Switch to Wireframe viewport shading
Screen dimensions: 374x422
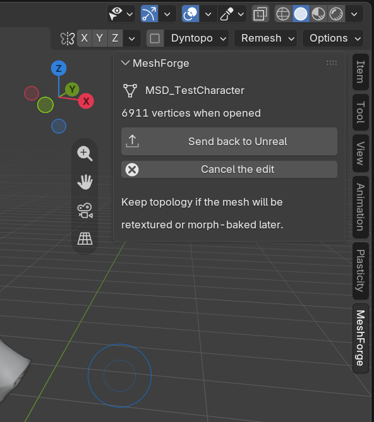[283, 13]
